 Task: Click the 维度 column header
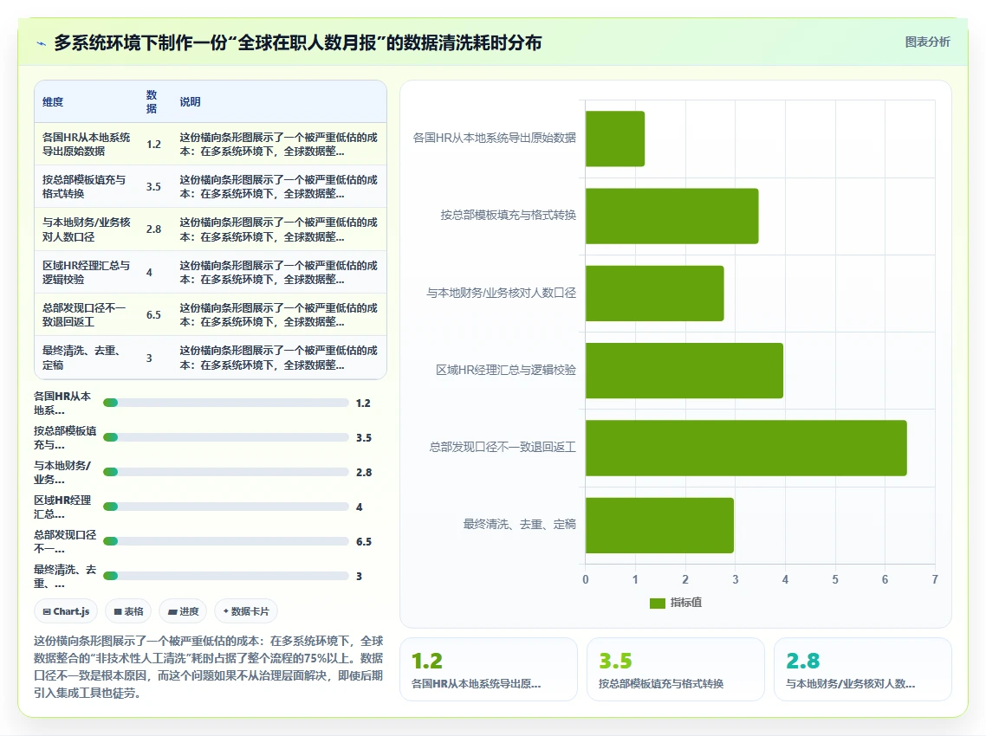53,102
